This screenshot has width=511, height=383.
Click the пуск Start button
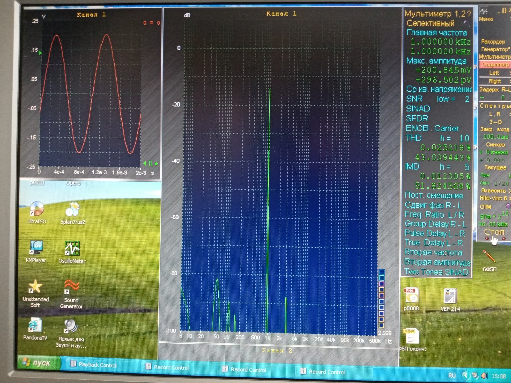click(37, 363)
